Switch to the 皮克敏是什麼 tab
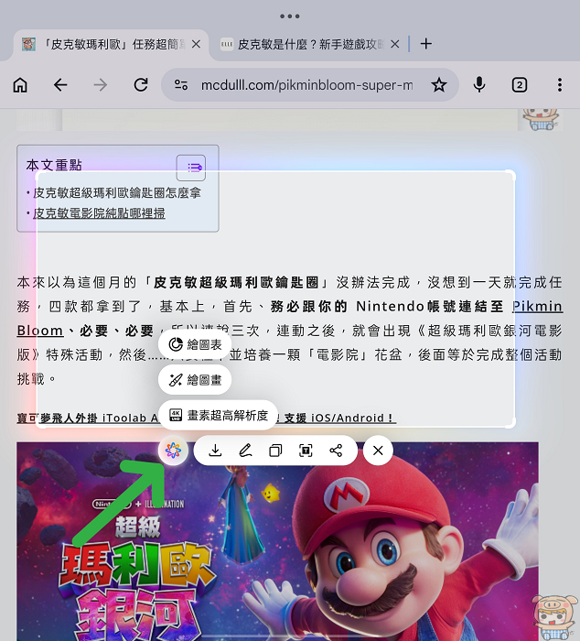Image resolution: width=580 pixels, height=641 pixels. [x=306, y=44]
